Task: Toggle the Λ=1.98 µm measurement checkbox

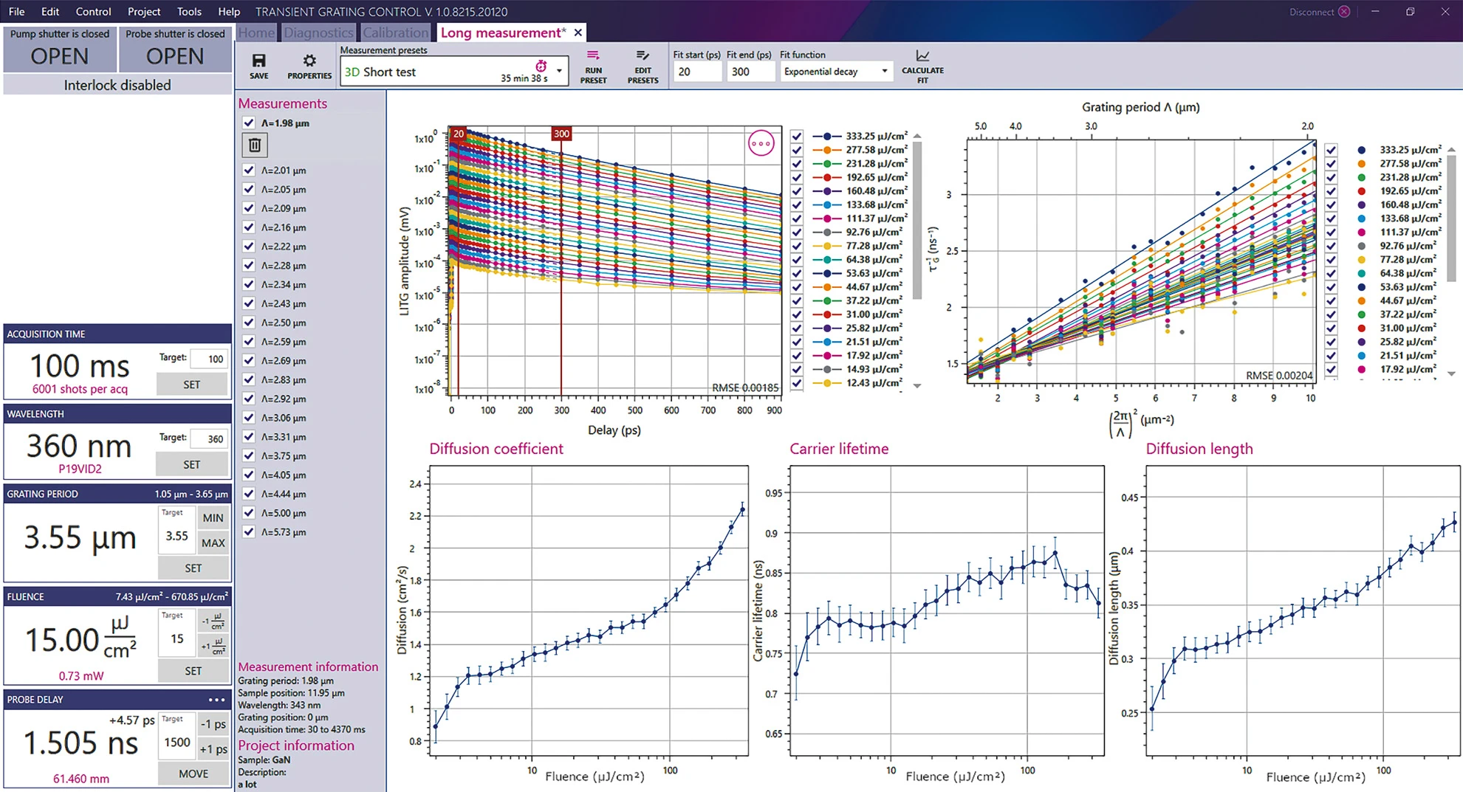Action: coord(249,123)
